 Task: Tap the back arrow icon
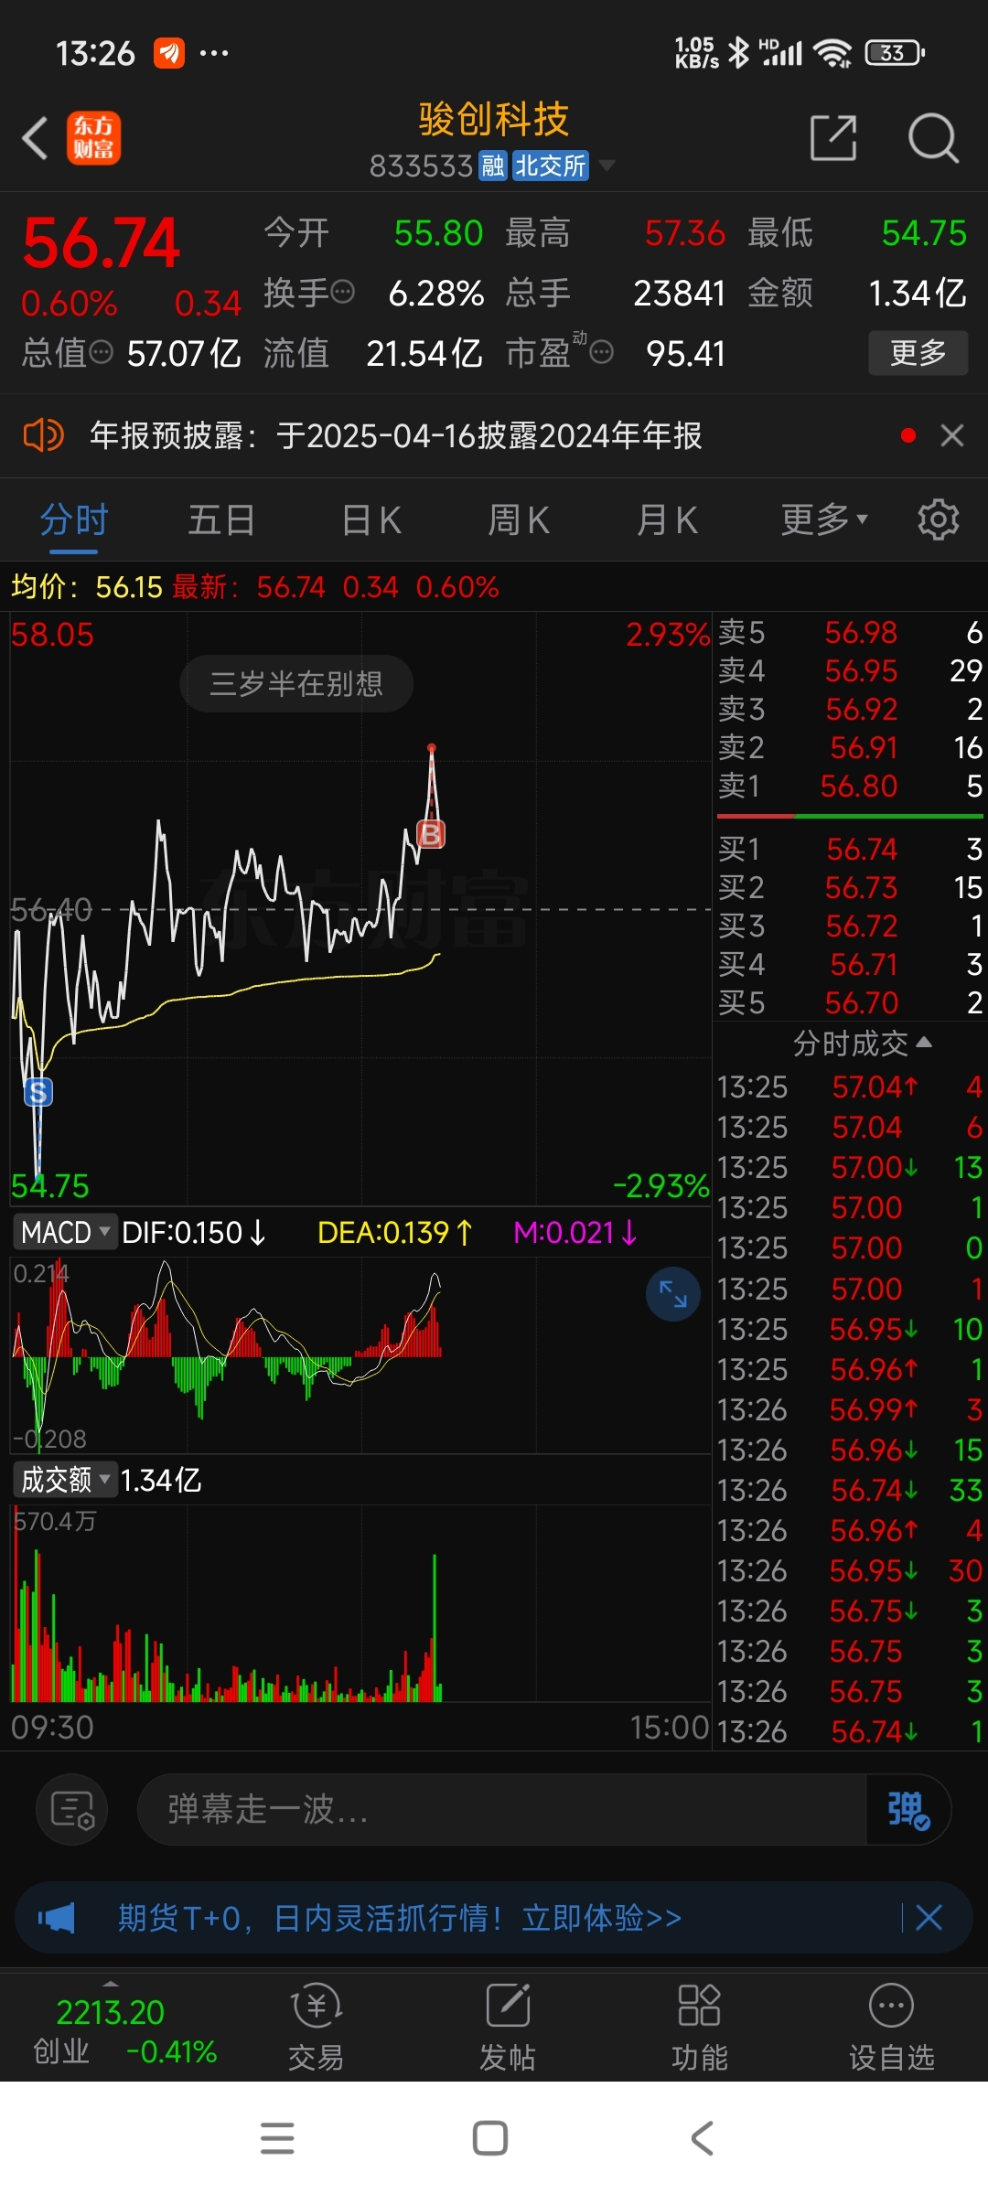pyautogui.click(x=35, y=139)
